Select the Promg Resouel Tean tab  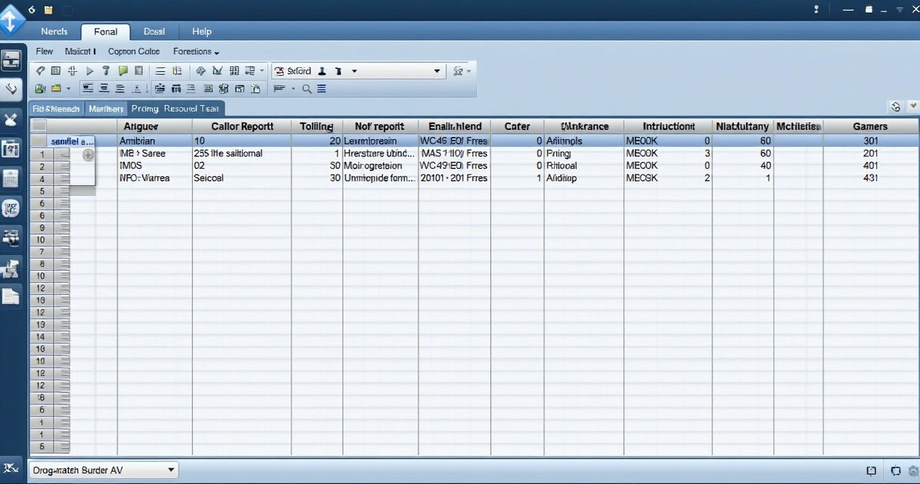click(176, 107)
